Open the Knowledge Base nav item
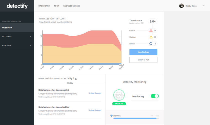 tap(71, 6)
